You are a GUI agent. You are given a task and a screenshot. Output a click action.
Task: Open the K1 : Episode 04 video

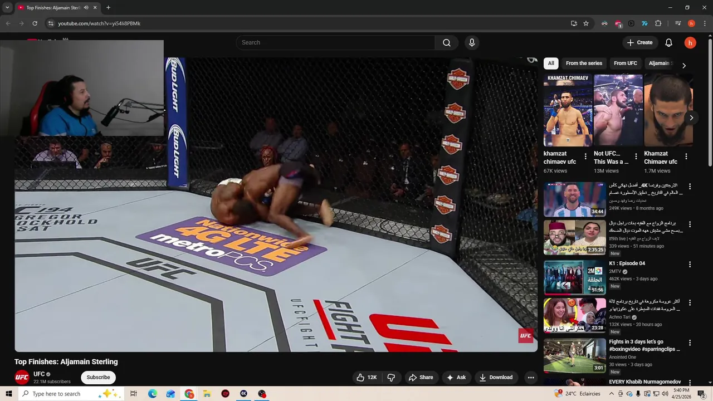574,277
